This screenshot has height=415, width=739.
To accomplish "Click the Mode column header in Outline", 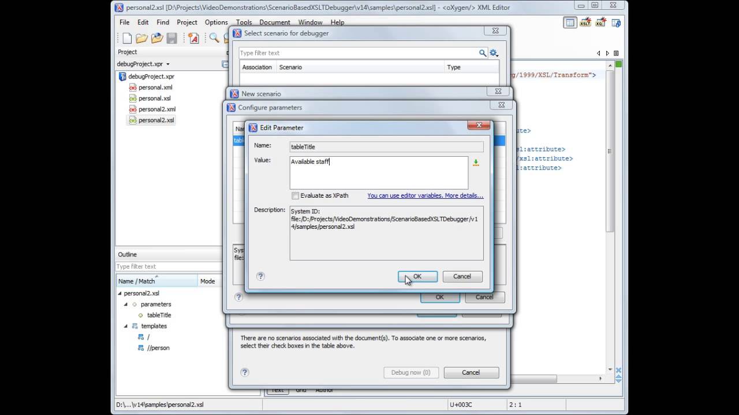I will click(210, 281).
